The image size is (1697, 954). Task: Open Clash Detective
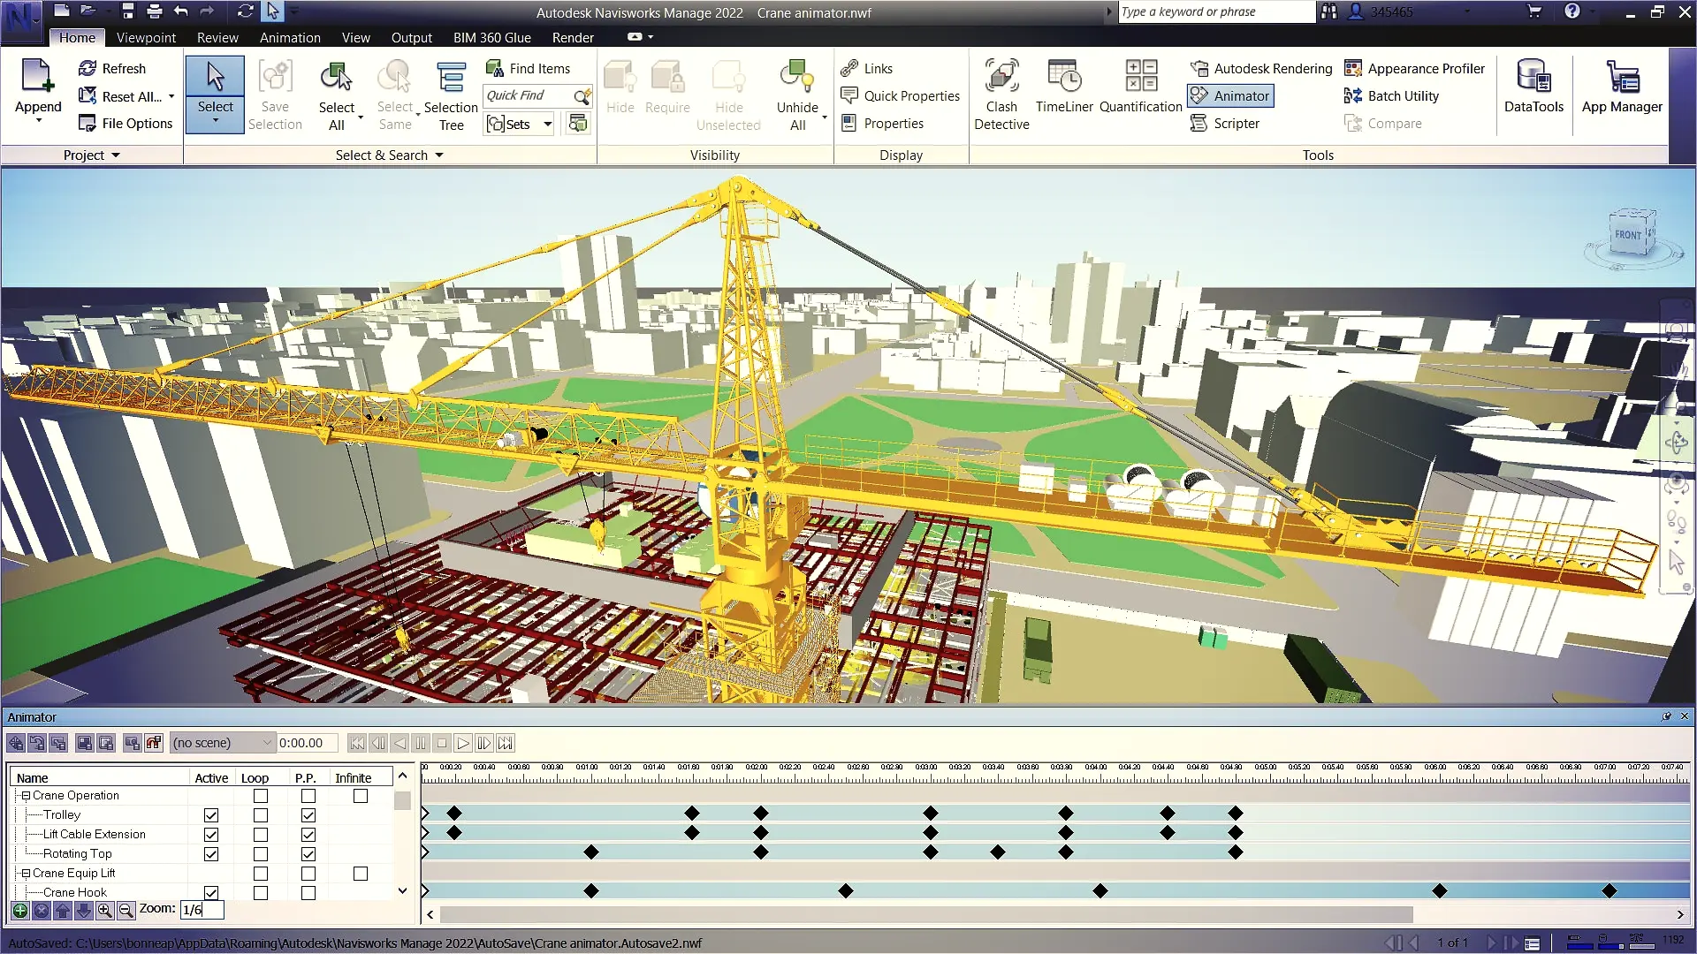click(x=1001, y=95)
